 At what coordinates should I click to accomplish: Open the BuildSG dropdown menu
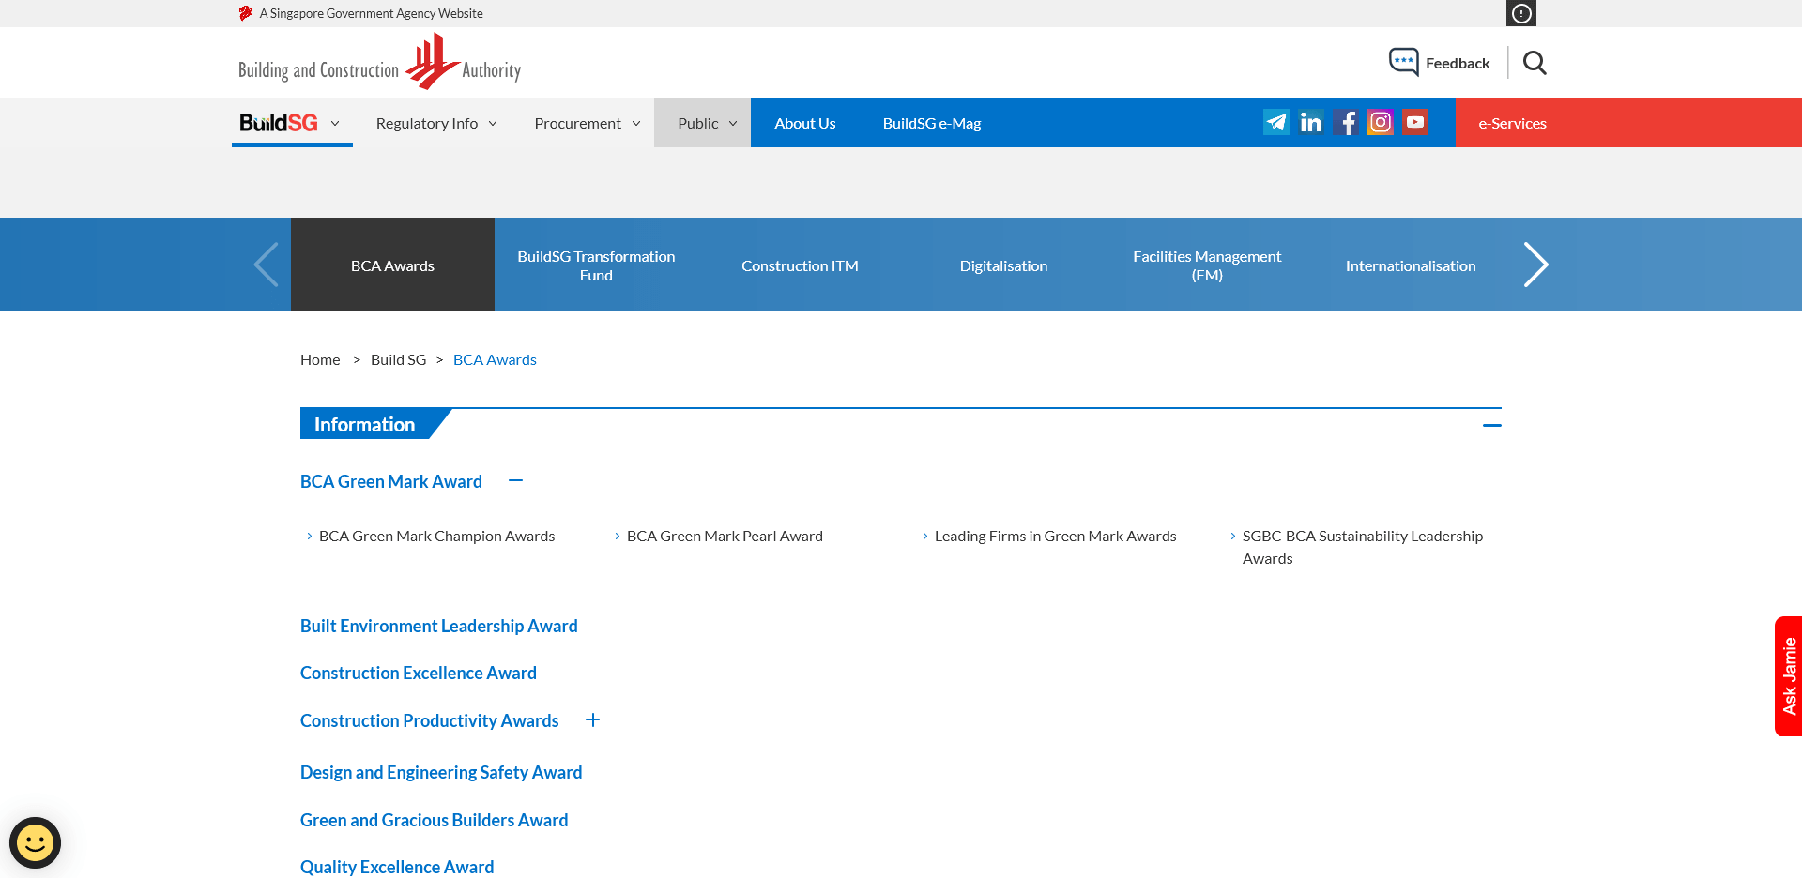[x=291, y=123]
